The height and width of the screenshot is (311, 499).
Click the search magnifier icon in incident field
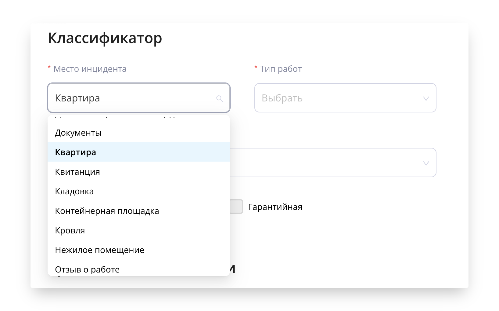tap(219, 98)
